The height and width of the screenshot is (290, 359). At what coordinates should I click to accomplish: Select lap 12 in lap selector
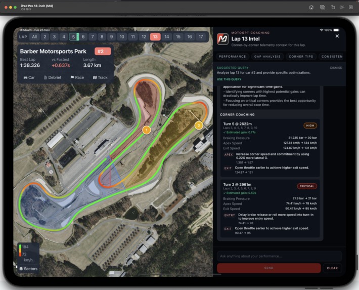[x=144, y=36]
